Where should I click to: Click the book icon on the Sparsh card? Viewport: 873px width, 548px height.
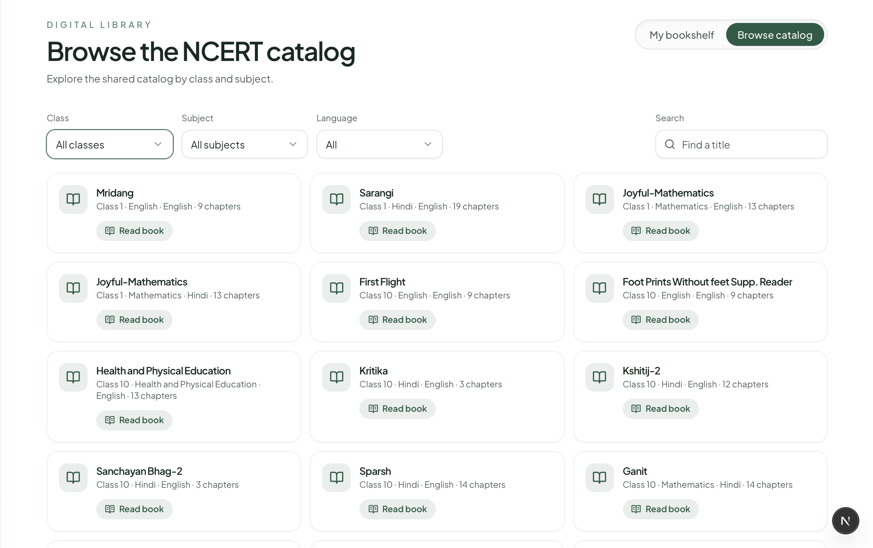pyautogui.click(x=336, y=477)
